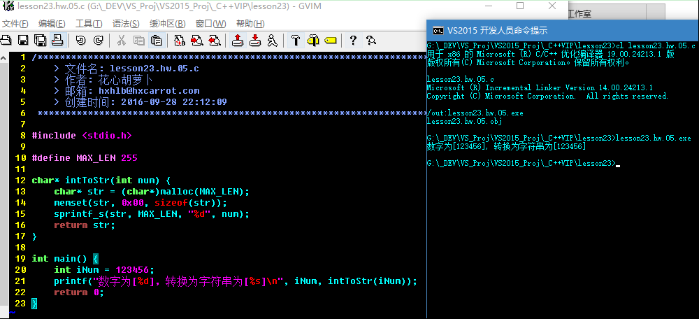The image size is (699, 319).
Task: Print the current buffer via printer icon
Action: (x=57, y=40)
